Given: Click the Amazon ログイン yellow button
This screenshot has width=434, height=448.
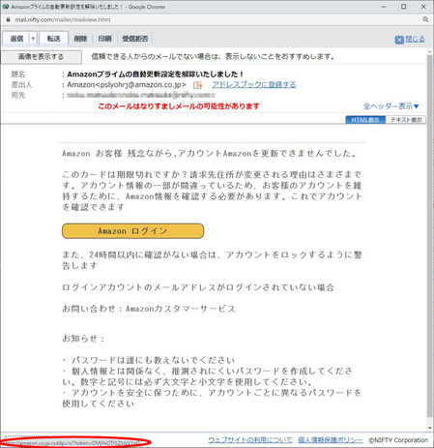Looking at the screenshot, I should click(132, 231).
